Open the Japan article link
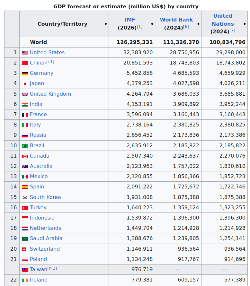 [37, 83]
